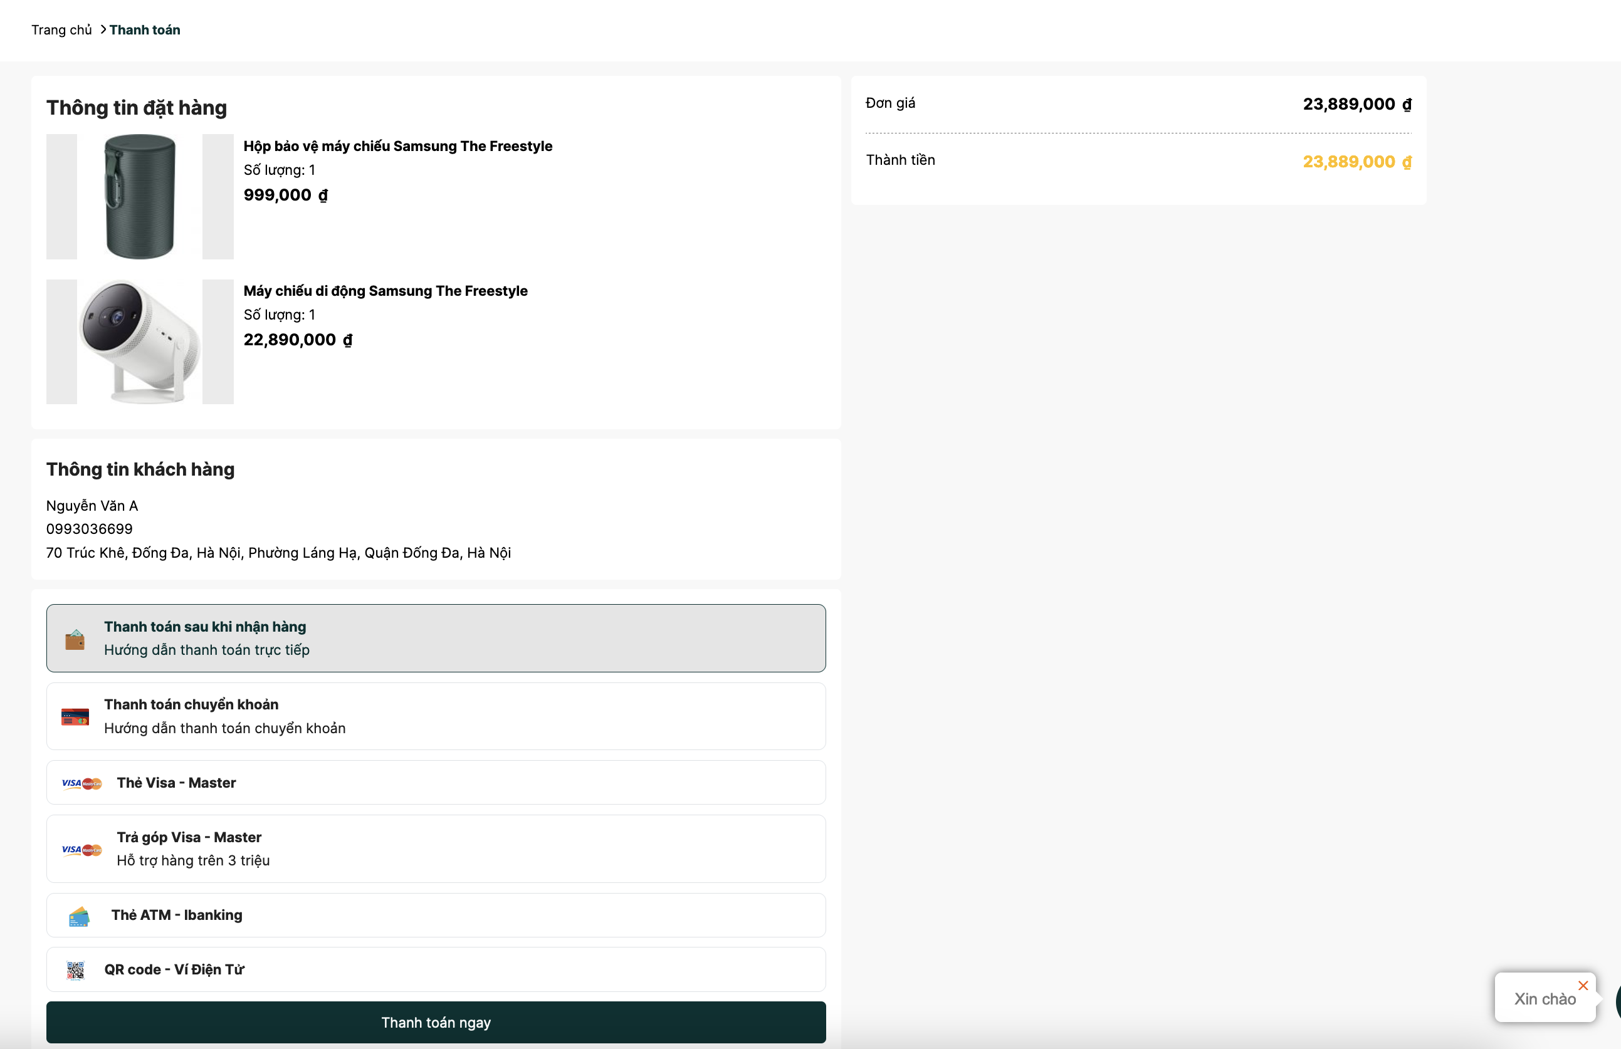Viewport: 1621px width, 1049px height.
Task: Click the bank transfer card icon
Action: 75,717
